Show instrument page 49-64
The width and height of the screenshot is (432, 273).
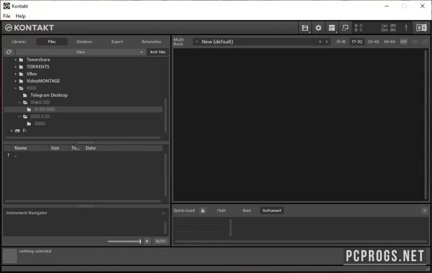tap(389, 42)
